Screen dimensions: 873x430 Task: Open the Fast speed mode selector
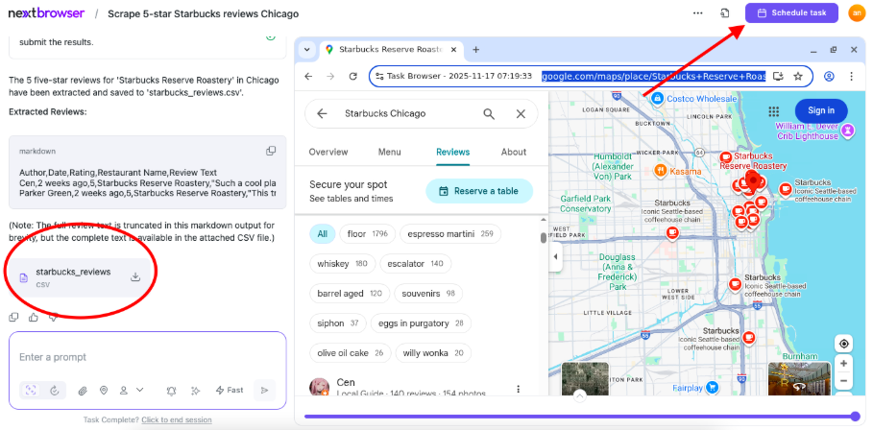click(x=230, y=390)
